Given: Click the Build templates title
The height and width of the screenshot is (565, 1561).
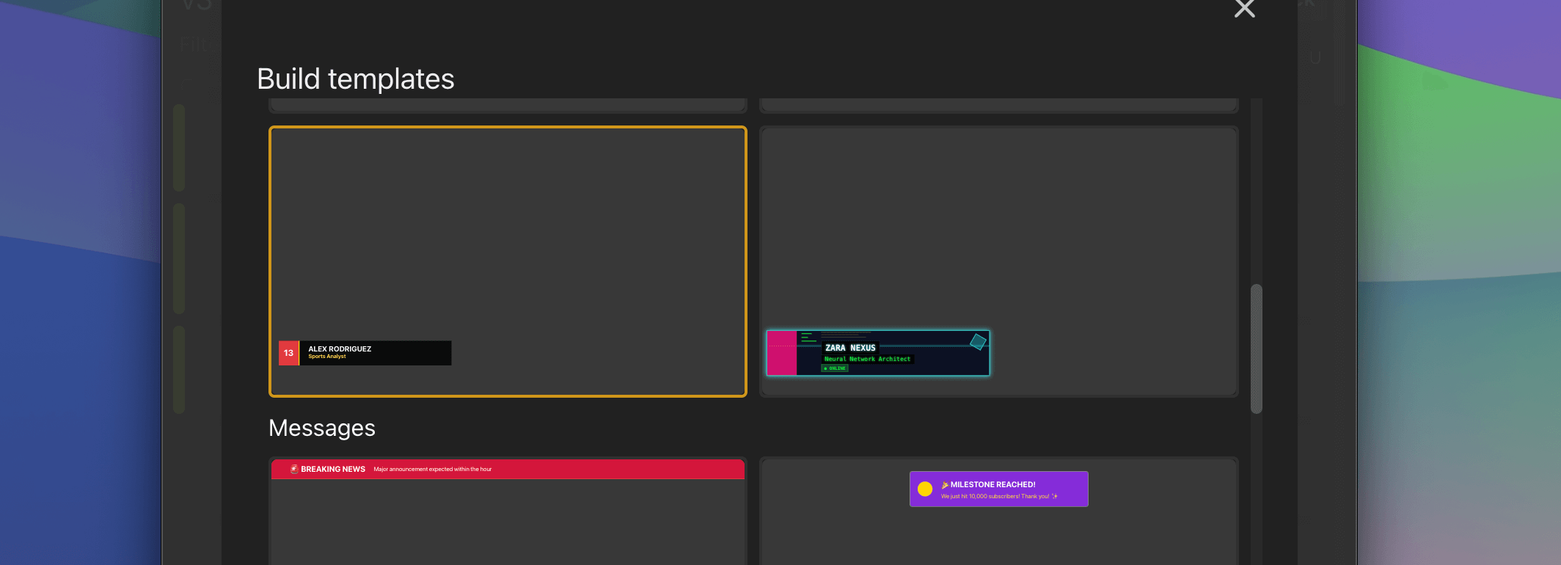Looking at the screenshot, I should click(x=355, y=79).
